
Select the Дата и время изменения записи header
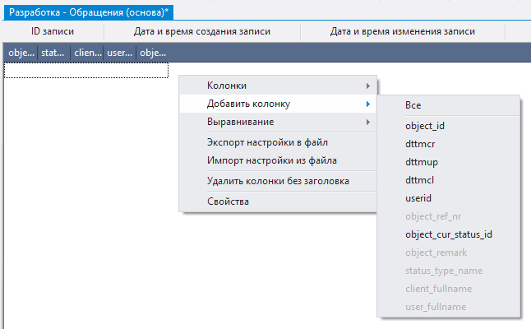(x=402, y=31)
